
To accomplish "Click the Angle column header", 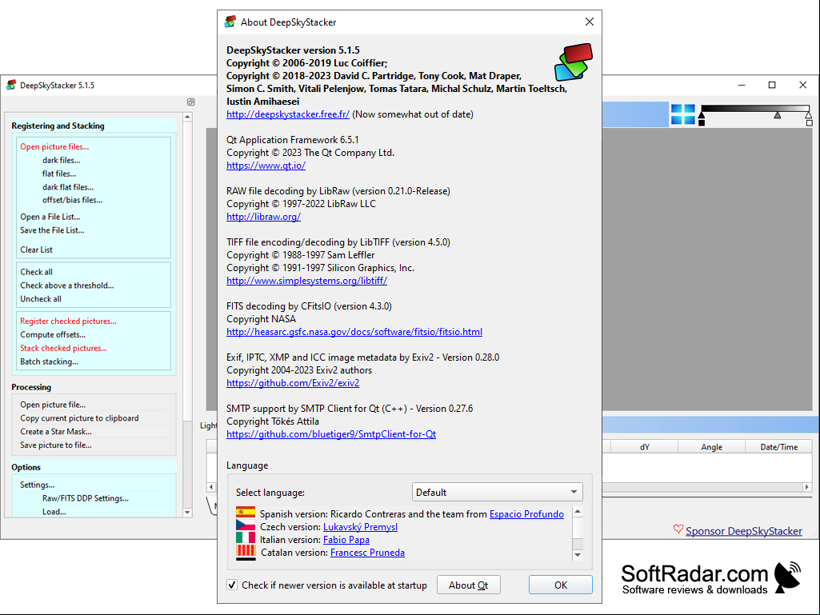I will click(712, 446).
